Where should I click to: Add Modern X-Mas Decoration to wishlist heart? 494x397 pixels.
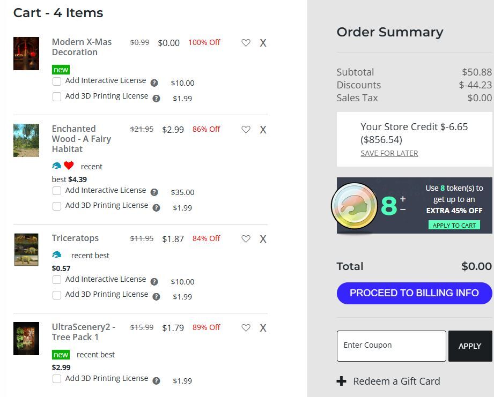pos(246,42)
